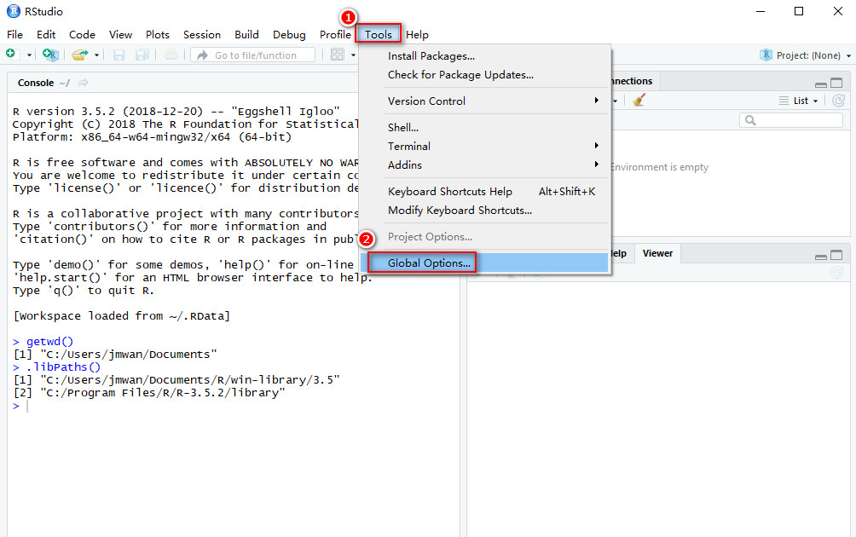Minimize the Viewer pane

(x=820, y=256)
